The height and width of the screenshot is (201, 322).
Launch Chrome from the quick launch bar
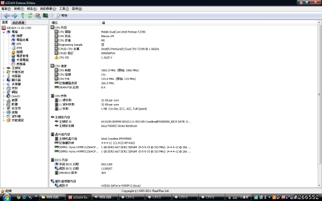(19, 197)
